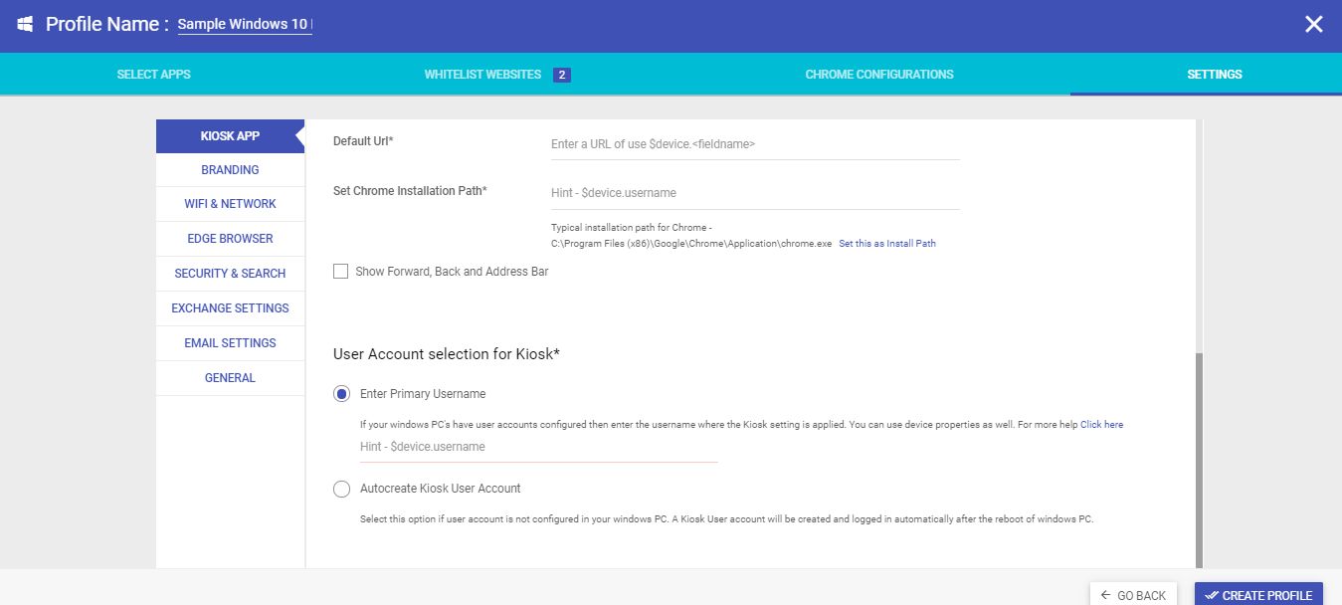Go to the Chrome Configurations tab

[879, 75]
